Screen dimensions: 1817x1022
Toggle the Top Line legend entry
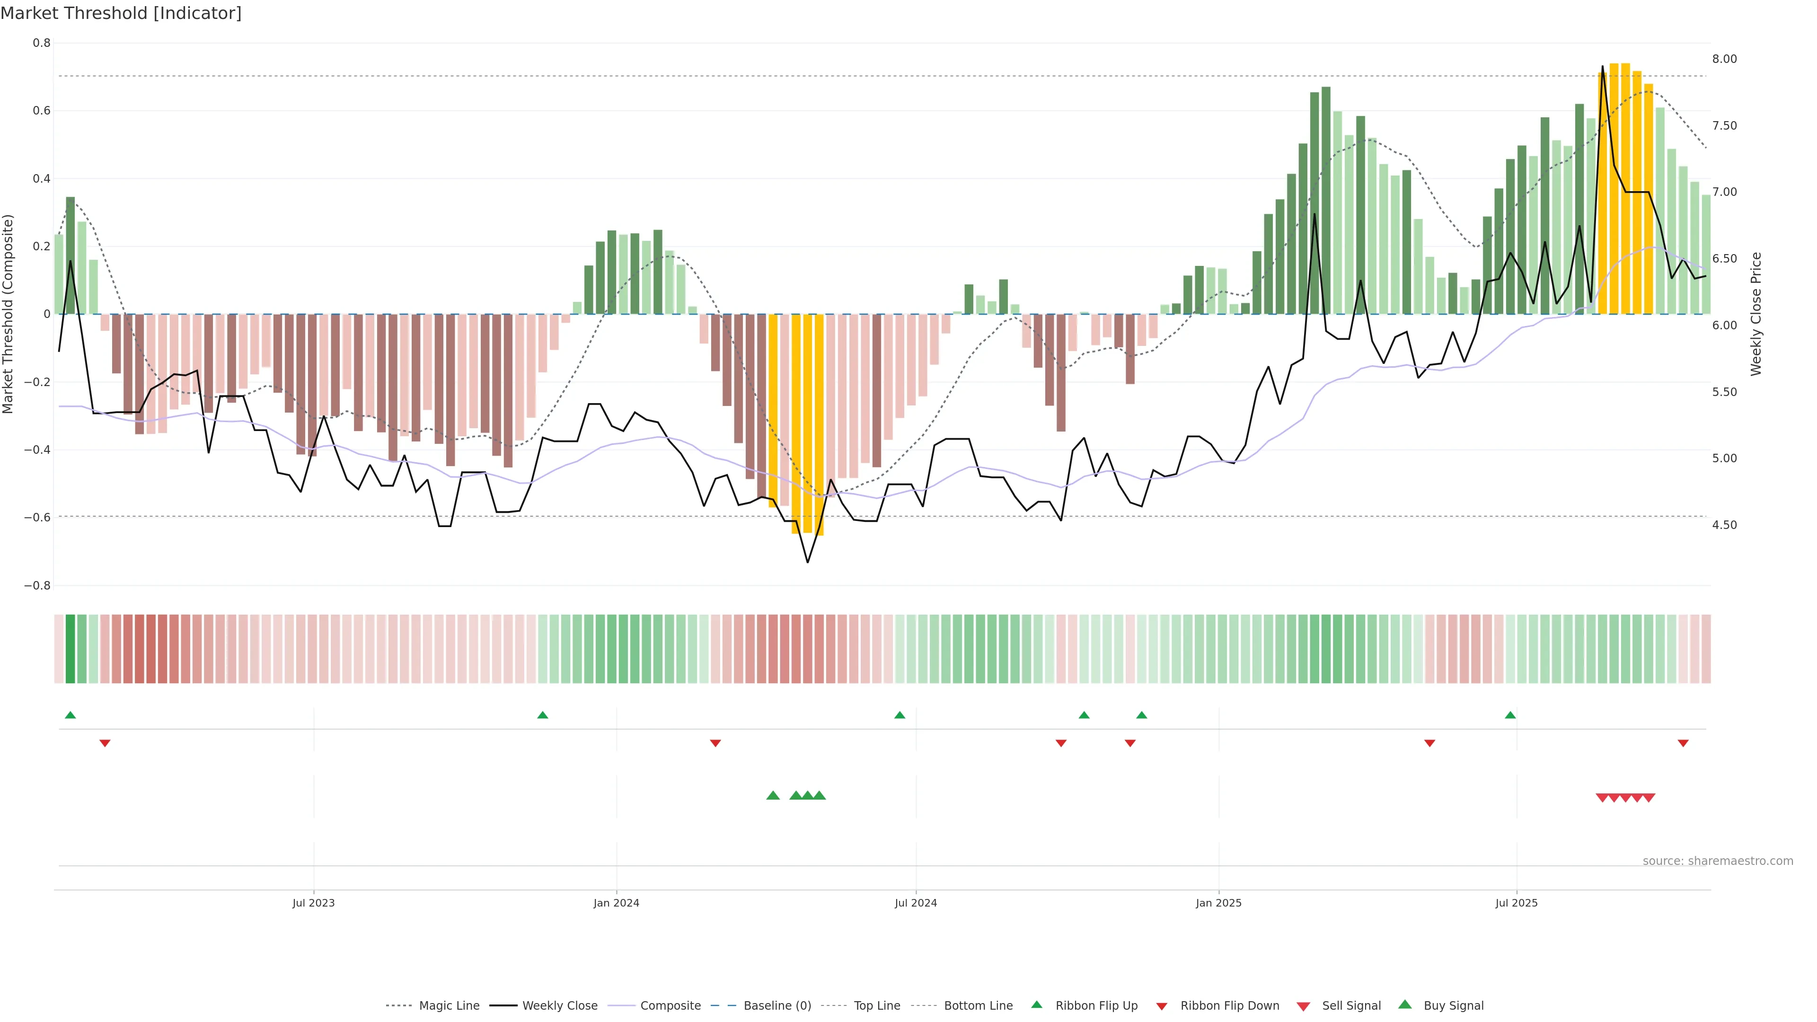coord(877,1006)
